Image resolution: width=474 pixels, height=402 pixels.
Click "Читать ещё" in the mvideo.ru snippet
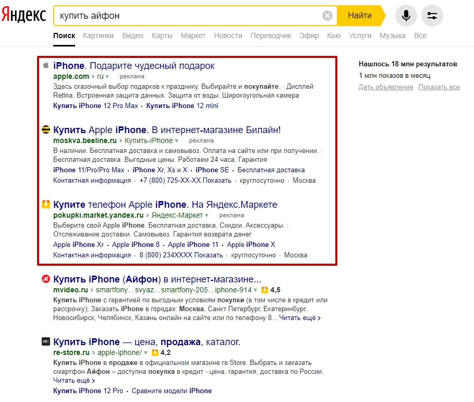300,318
